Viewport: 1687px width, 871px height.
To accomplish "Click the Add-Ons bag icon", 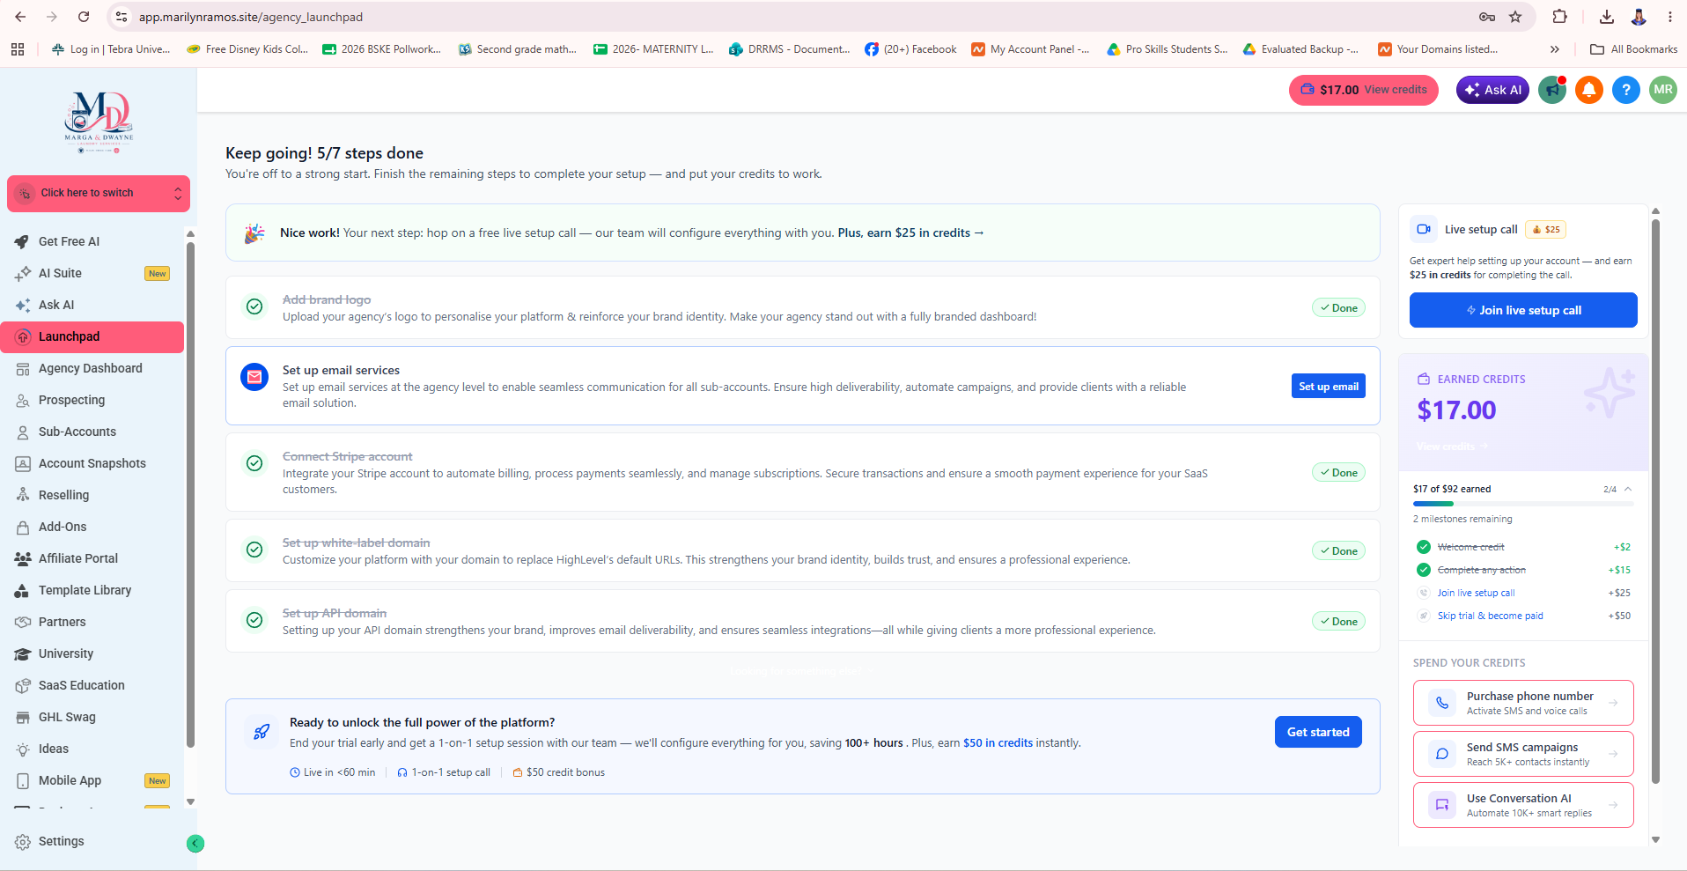I will [x=23, y=527].
